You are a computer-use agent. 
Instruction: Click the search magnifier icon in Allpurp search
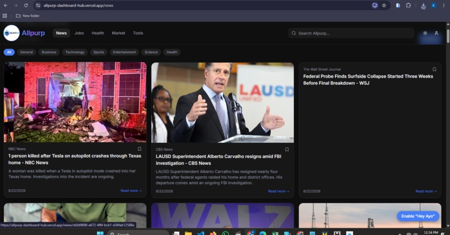pos(294,33)
